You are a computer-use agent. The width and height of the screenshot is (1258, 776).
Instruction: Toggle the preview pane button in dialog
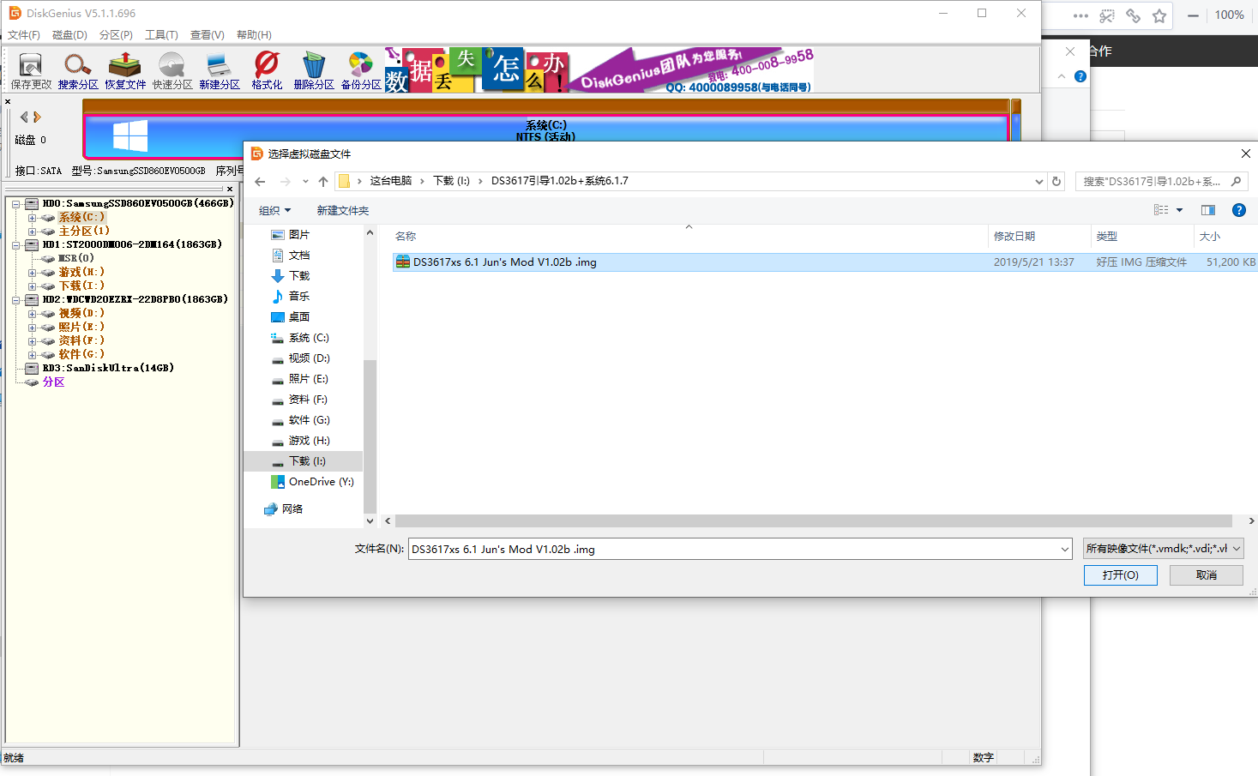[1208, 210]
